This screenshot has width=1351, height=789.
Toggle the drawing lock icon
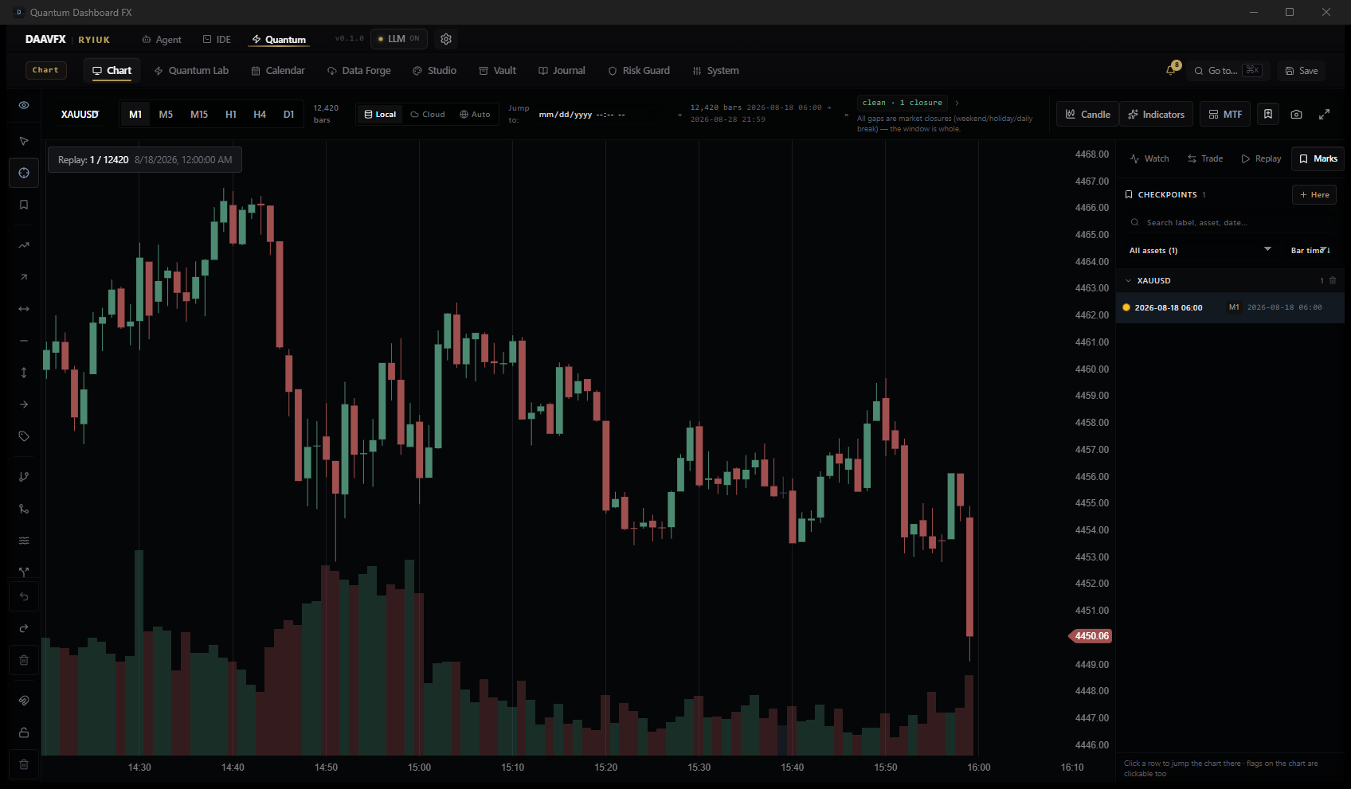click(24, 732)
